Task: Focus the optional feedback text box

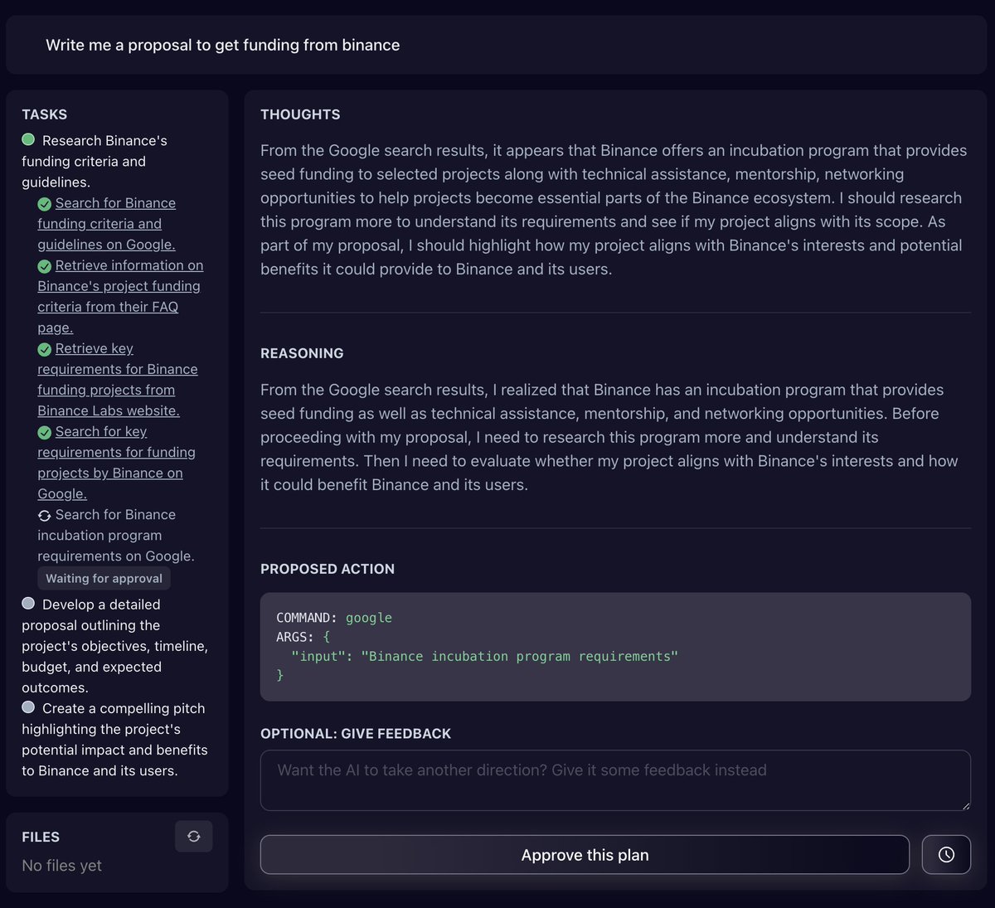Action: [x=615, y=780]
